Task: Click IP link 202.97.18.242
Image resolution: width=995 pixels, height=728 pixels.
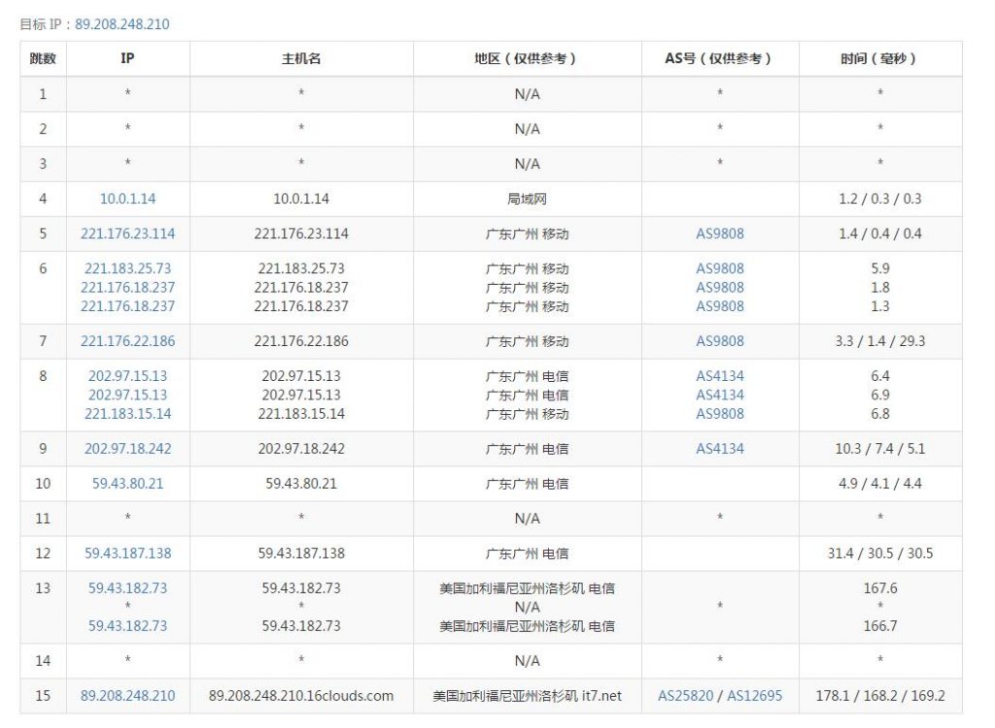Action: click(127, 449)
